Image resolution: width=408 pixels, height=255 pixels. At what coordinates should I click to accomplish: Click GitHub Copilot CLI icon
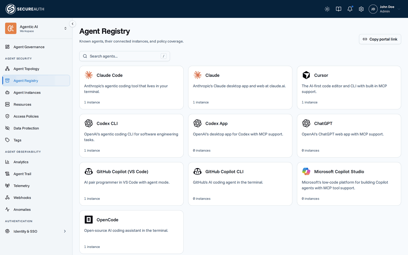click(197, 171)
